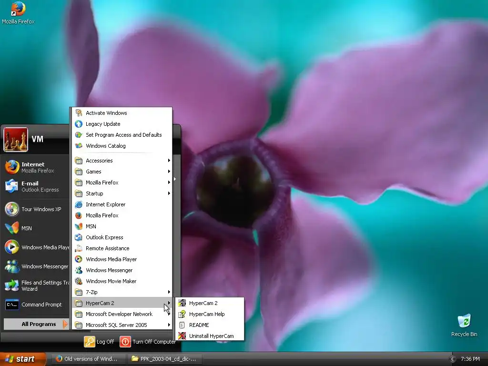Image resolution: width=488 pixels, height=366 pixels.
Task: Click the Windows Movie Maker text
Action: [x=111, y=281]
